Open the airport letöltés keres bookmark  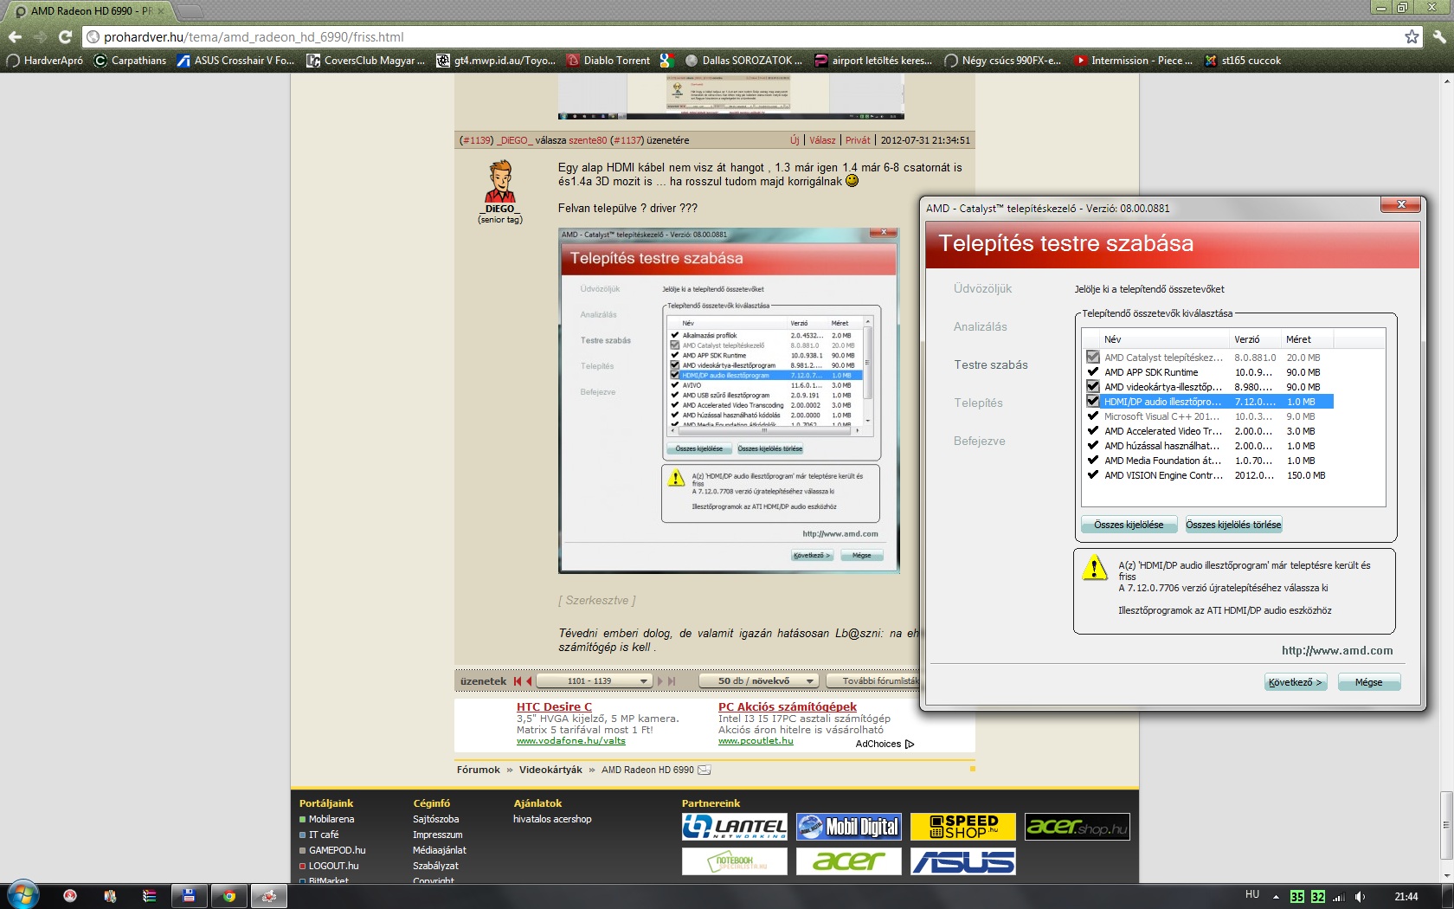[873, 61]
